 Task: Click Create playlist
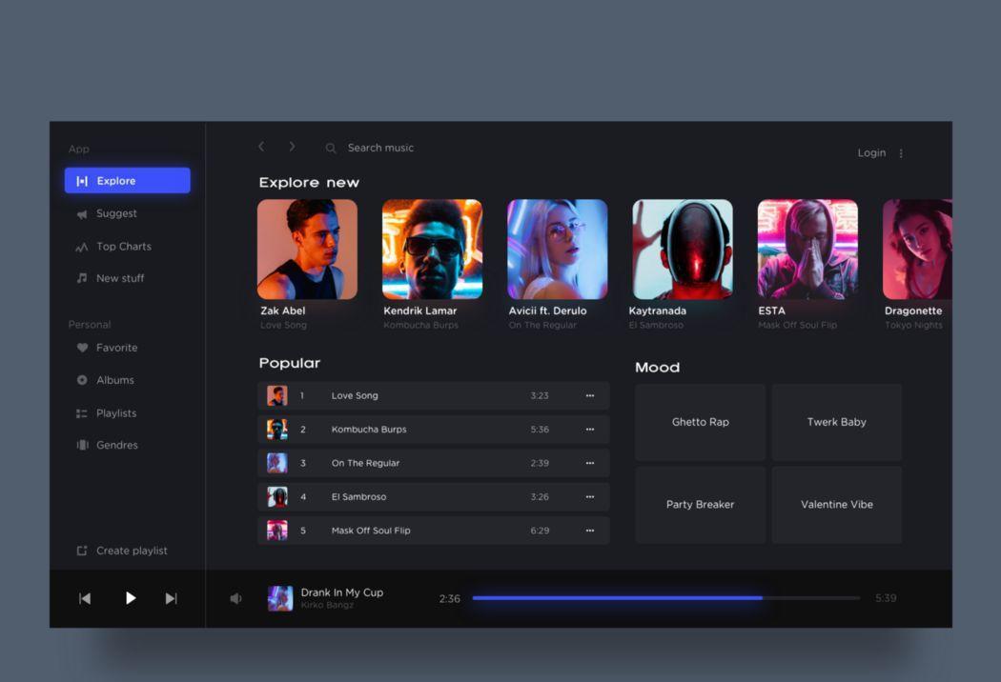tap(132, 551)
